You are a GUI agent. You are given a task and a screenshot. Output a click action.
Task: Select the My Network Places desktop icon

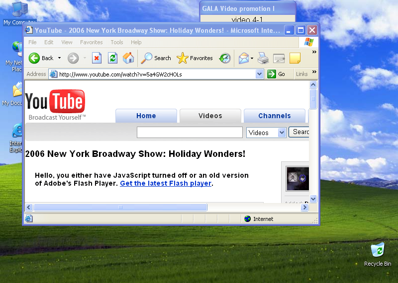pos(14,56)
